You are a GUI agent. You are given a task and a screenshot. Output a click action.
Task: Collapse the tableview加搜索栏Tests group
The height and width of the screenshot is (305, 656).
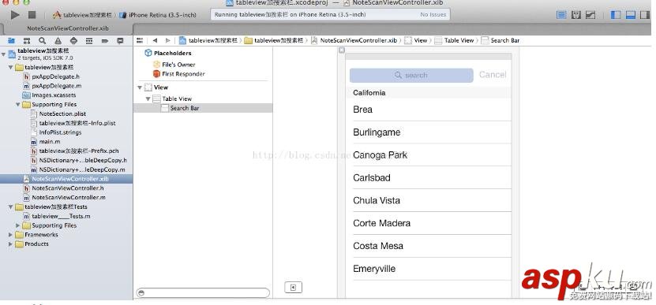pyautogui.click(x=10, y=206)
